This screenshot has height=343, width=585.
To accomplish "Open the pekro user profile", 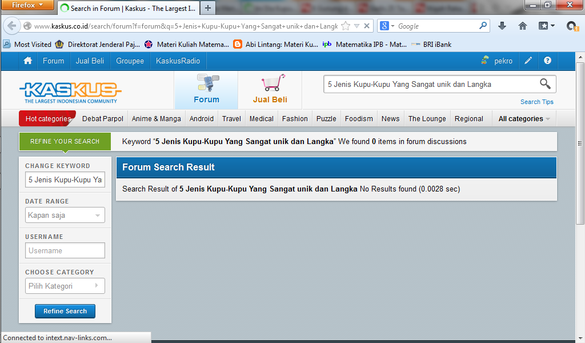I will coord(497,61).
